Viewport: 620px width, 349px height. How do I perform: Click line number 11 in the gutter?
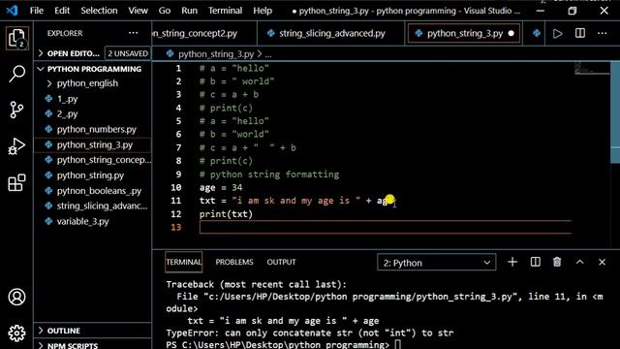(176, 201)
